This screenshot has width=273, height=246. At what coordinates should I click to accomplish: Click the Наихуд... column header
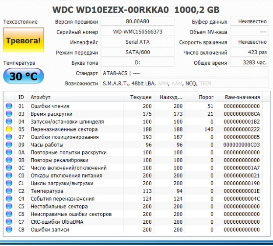[x=170, y=97]
